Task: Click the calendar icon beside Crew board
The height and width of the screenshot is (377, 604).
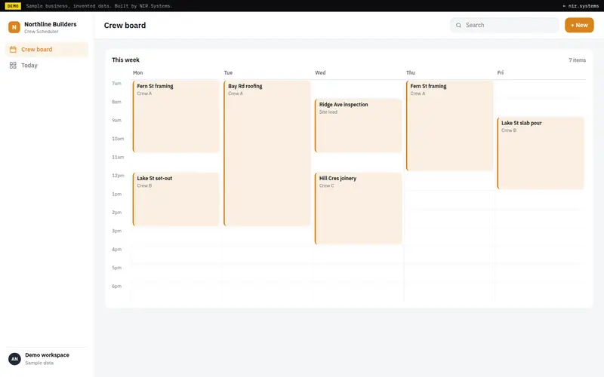Action: coord(13,49)
